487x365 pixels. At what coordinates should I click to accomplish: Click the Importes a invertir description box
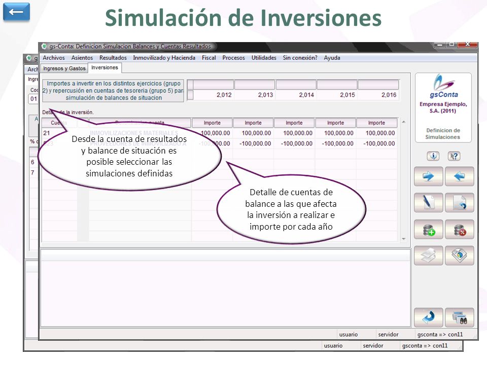click(x=113, y=91)
